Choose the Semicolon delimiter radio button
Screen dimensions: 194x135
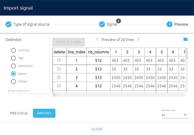coord(13,66)
